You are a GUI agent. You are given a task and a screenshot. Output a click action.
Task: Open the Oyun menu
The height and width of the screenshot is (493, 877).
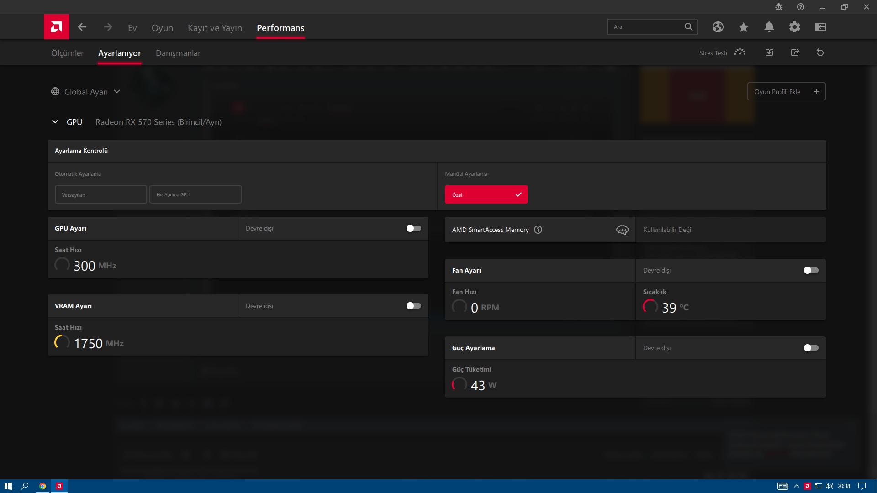pyautogui.click(x=162, y=28)
